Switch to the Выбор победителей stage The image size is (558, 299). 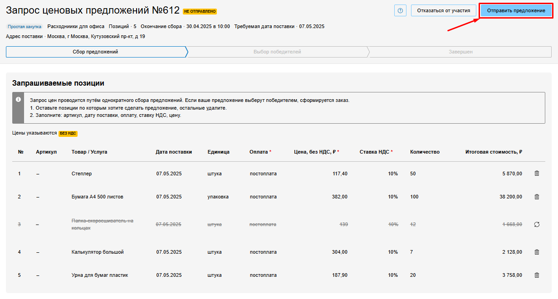pos(277,52)
